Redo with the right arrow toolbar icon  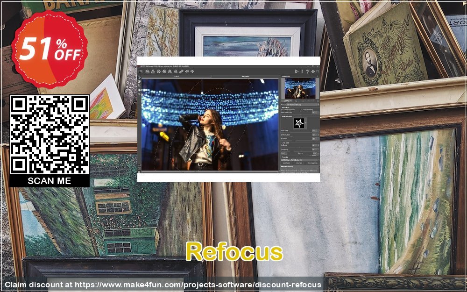[x=192, y=71]
